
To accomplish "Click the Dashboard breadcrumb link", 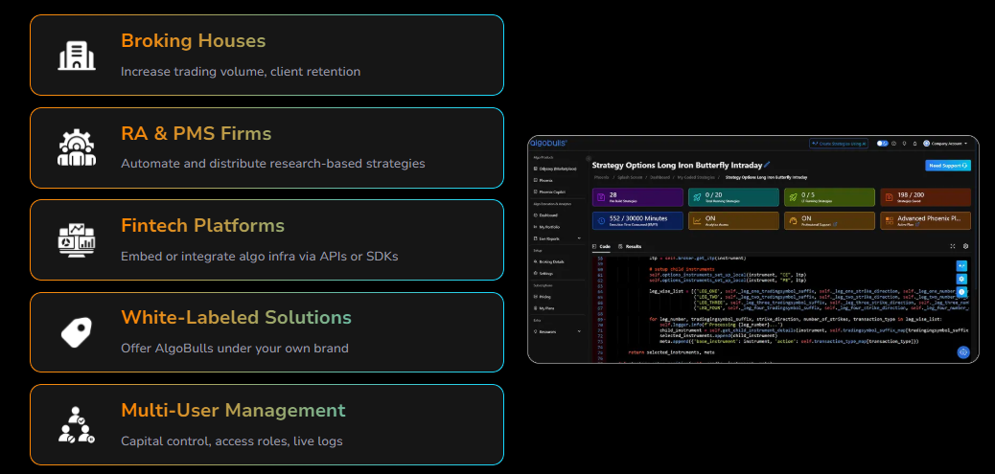I will tap(659, 177).
